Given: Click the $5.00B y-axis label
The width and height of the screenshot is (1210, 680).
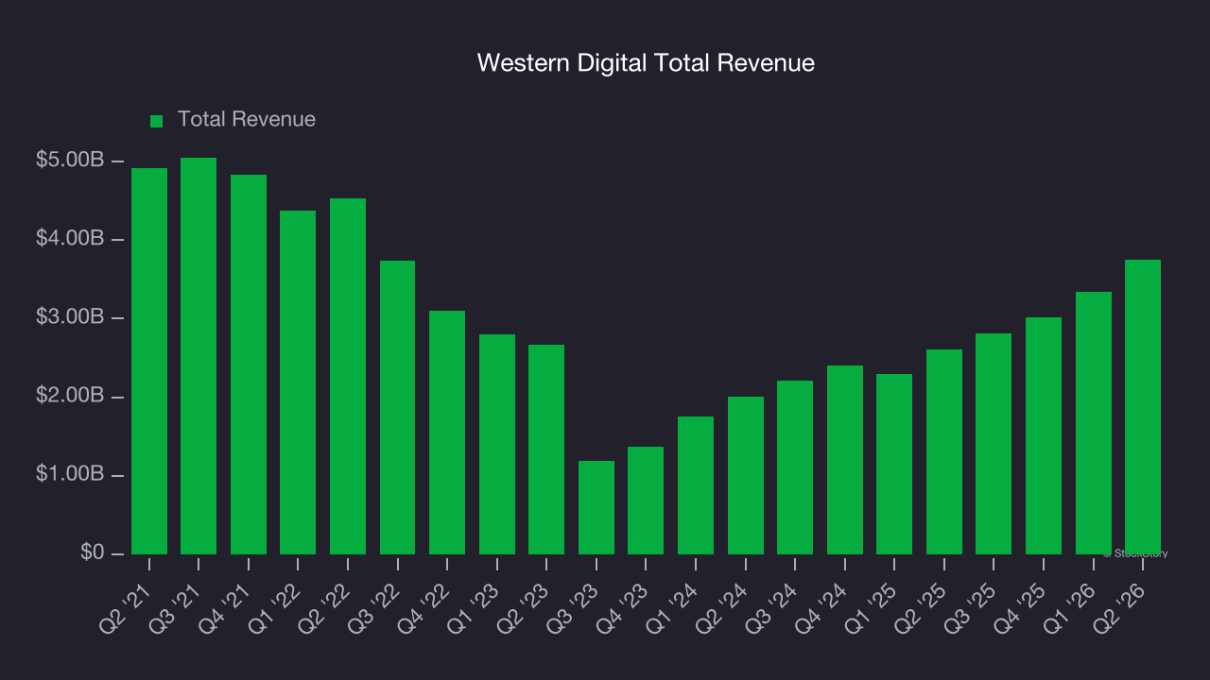Looking at the screenshot, I should (x=70, y=161).
